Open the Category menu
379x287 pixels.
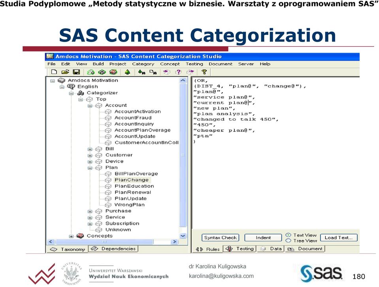[x=143, y=64]
